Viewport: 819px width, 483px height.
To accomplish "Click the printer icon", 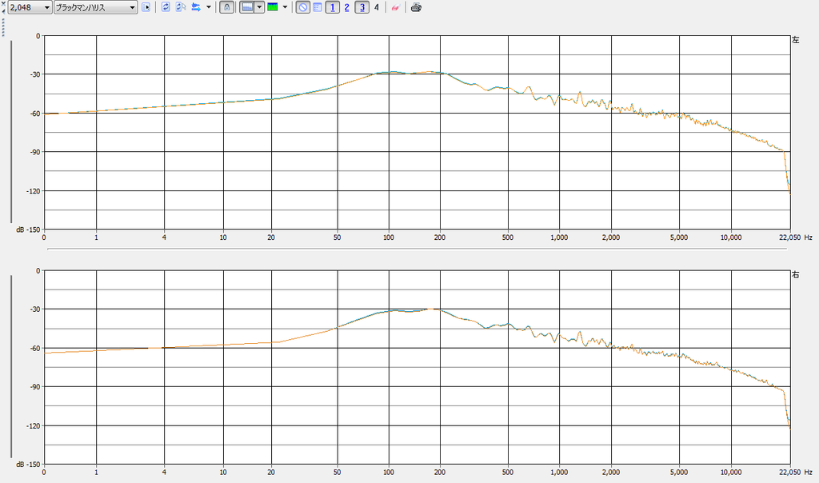I will click(416, 7).
